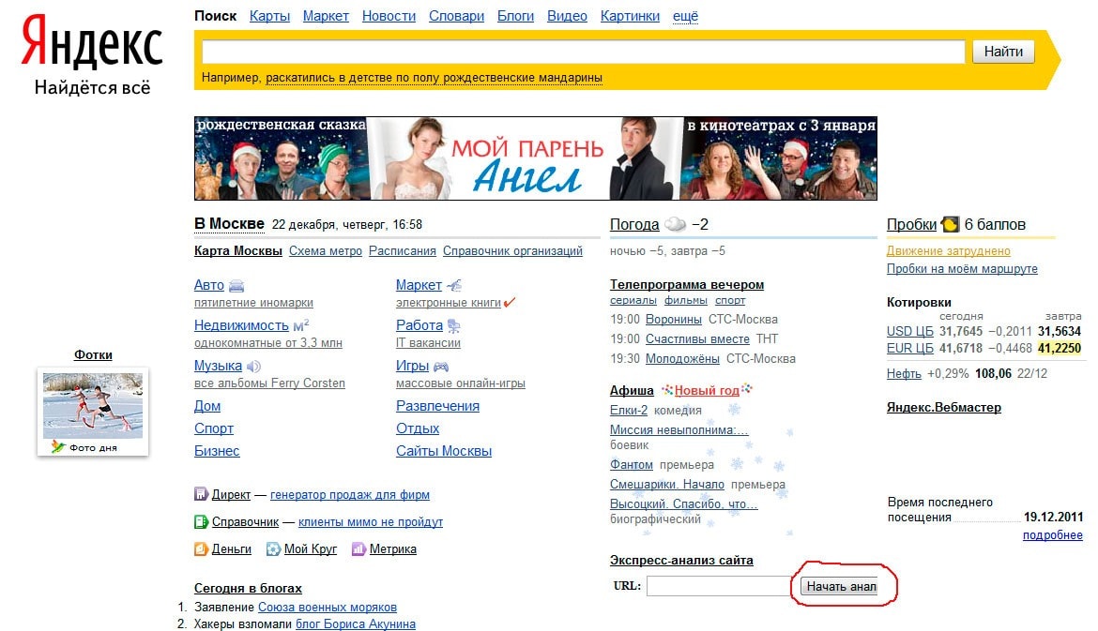The width and height of the screenshot is (1098, 631).
Task: Open Телепрограмма вечером heading
Action: click(x=687, y=285)
